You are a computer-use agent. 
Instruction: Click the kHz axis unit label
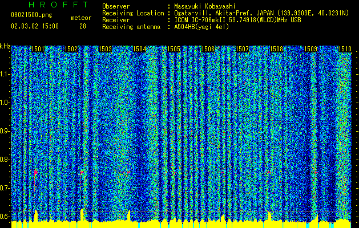pos(5,46)
